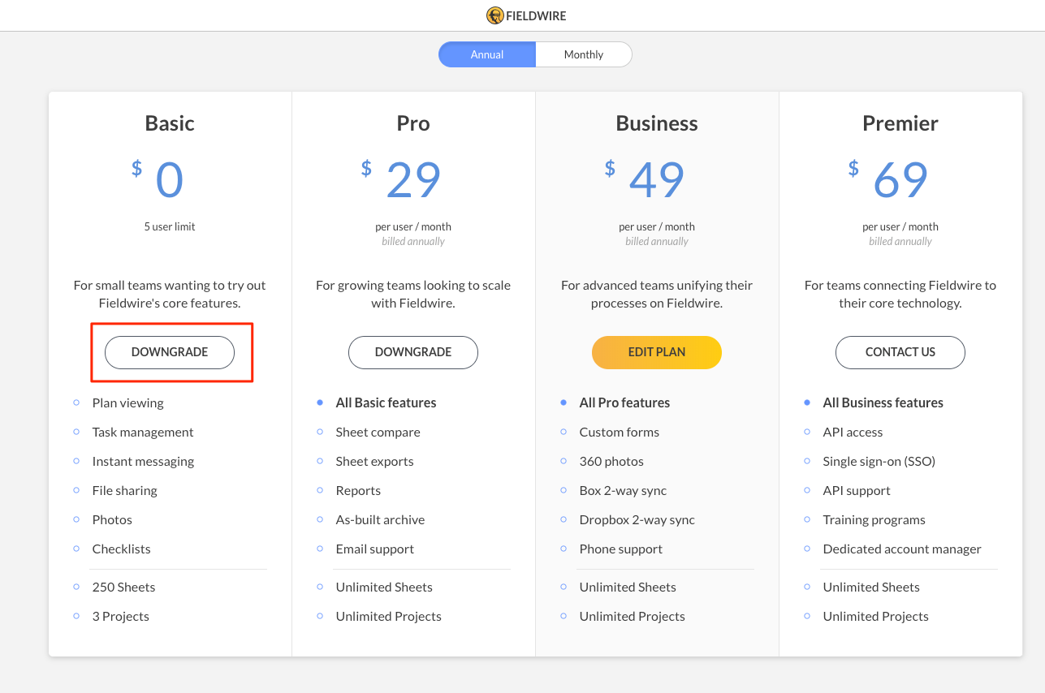Click the $69 Premier price
This screenshot has width=1045, height=693.
tap(888, 179)
